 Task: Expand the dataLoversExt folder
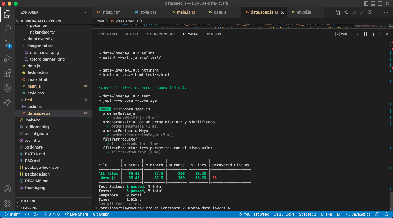pos(41,39)
